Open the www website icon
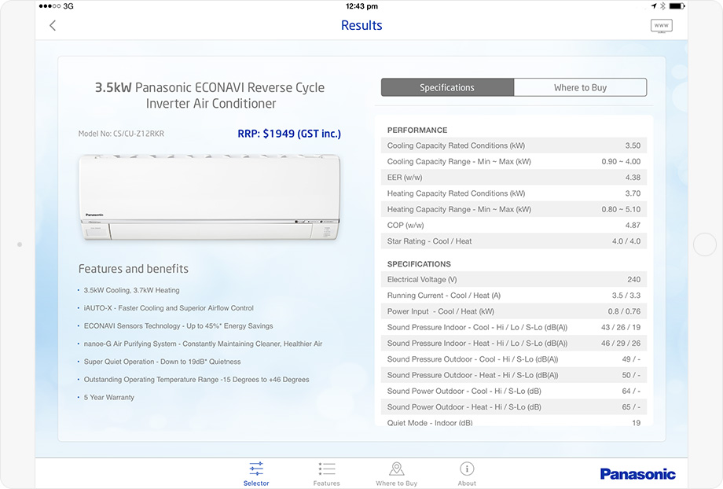 coord(661,26)
